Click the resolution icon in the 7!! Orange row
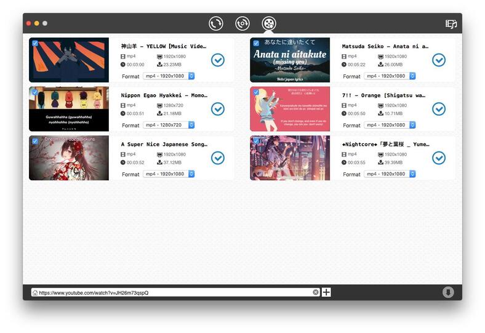Screen dimensions: 485x333 tap(381, 105)
